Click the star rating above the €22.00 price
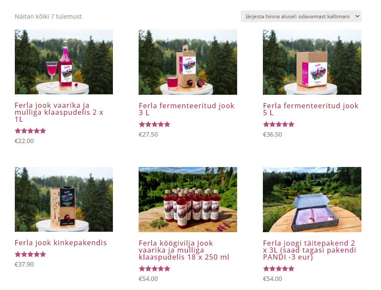 31,131
